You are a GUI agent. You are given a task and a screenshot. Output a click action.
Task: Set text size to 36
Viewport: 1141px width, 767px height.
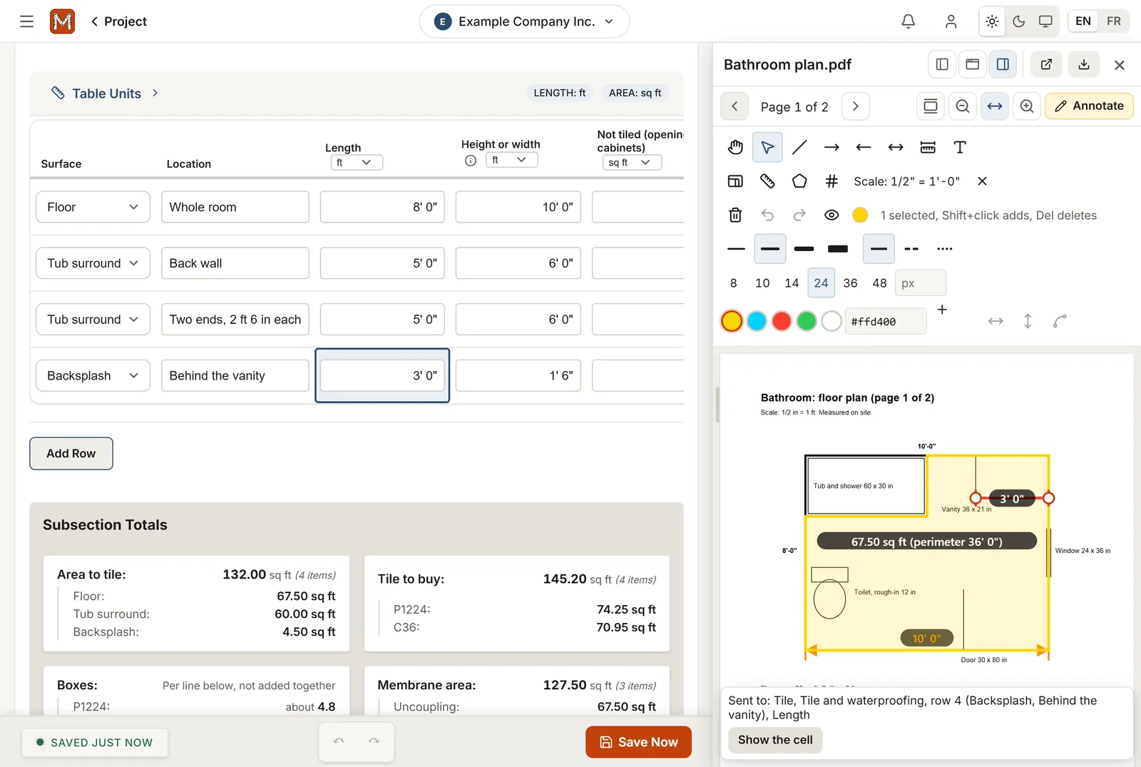pos(850,283)
